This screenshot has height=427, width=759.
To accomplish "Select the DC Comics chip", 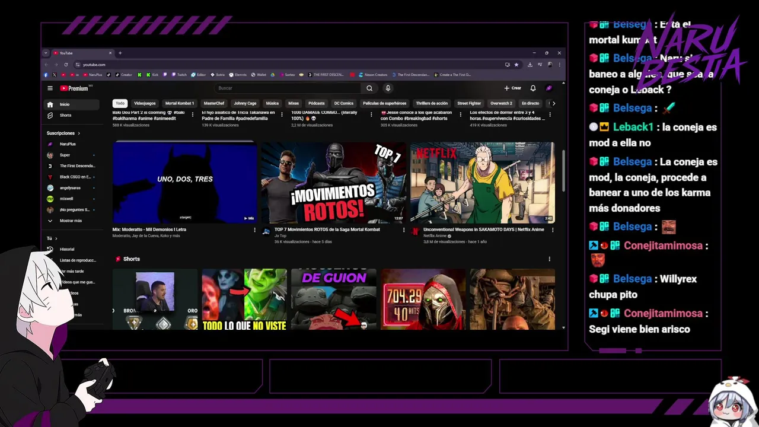I will [344, 103].
